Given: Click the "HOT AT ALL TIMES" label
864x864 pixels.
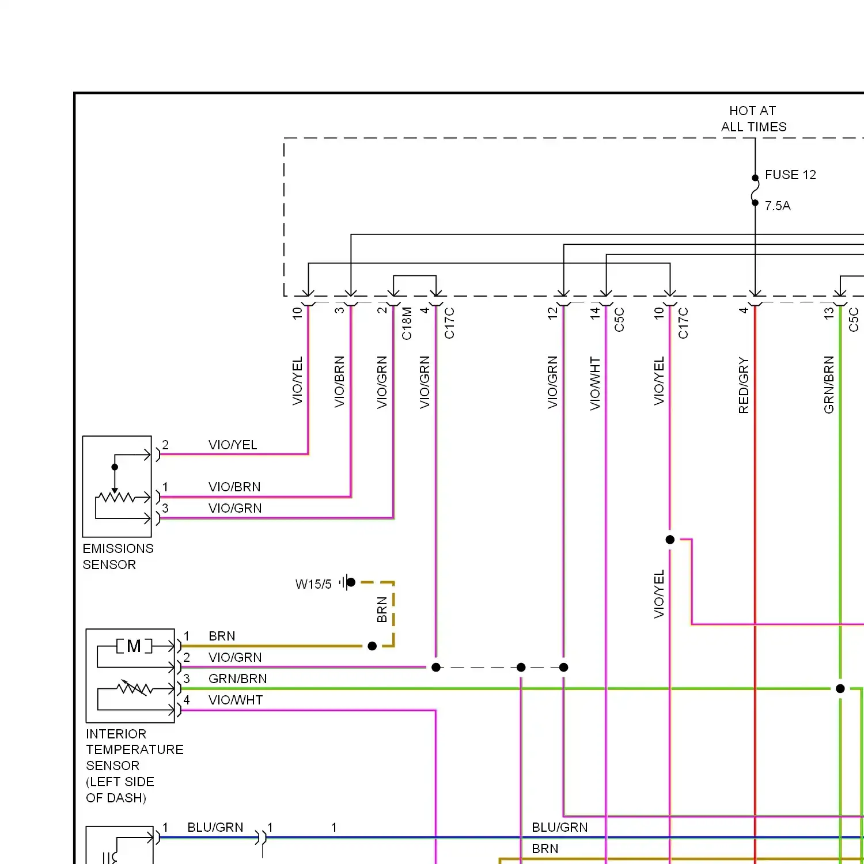Looking at the screenshot, I should tap(753, 119).
